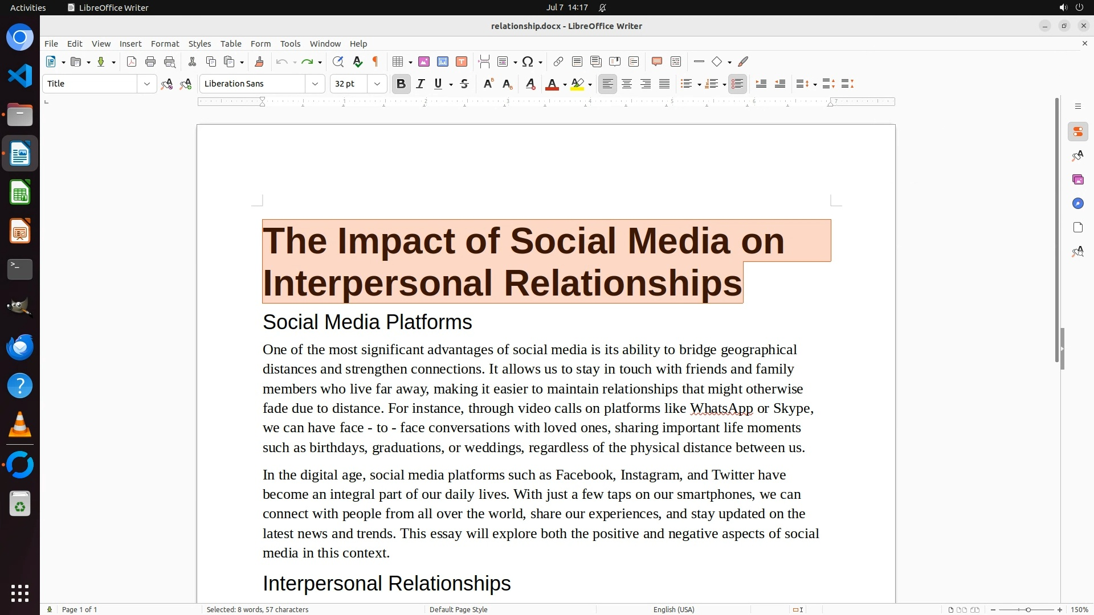Click the Export as PDF icon
This screenshot has width=1094, height=615.
132,62
